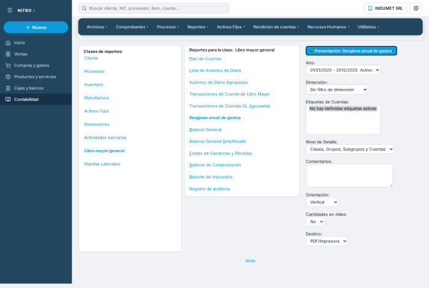The image size is (429, 288).
Task: Select the Proveedor report class
Action: pyautogui.click(x=94, y=71)
